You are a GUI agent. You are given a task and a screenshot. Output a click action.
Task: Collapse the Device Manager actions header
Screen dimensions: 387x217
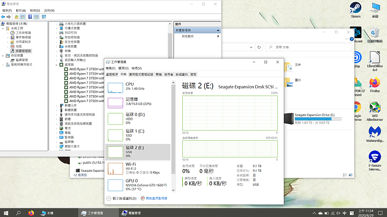[x=218, y=30]
